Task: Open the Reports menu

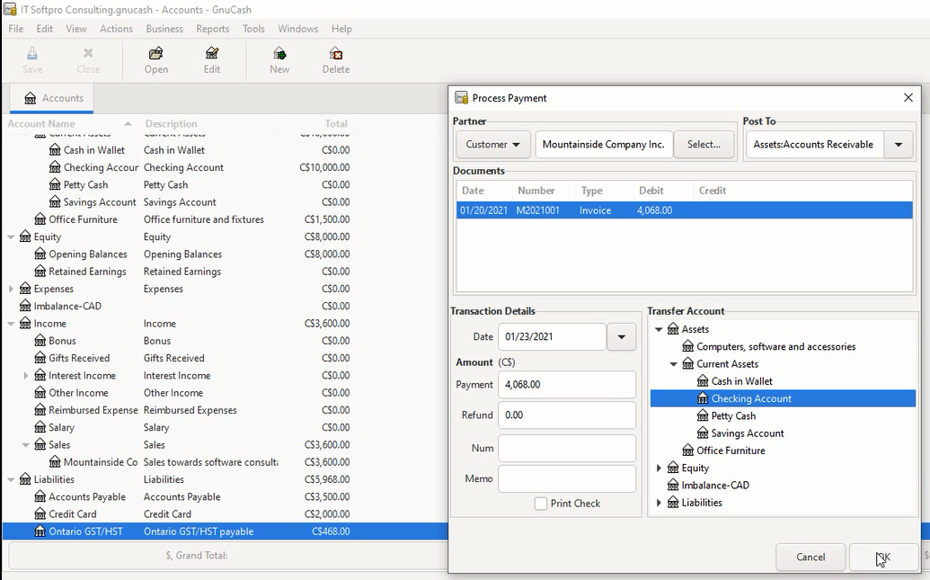Action: tap(213, 29)
